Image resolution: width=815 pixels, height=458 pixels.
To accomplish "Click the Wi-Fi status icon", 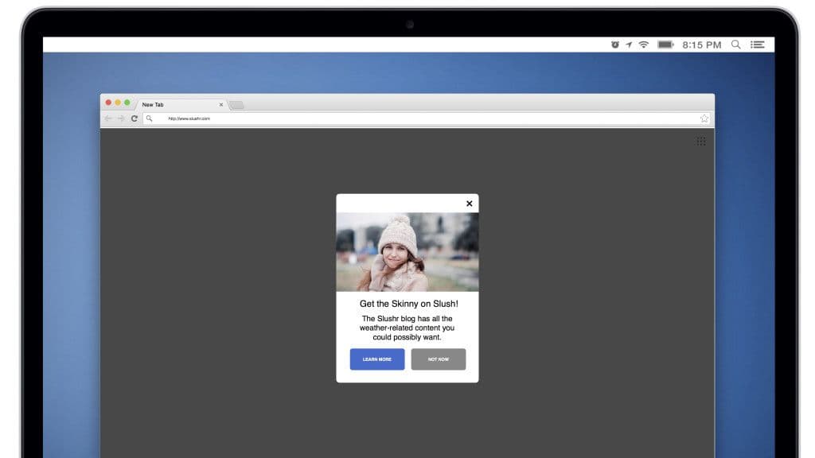I will pos(641,45).
